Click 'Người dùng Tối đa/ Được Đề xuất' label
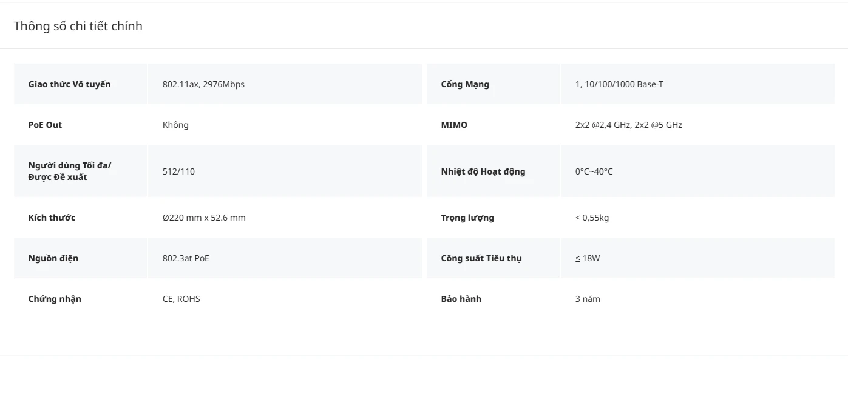 click(x=70, y=171)
